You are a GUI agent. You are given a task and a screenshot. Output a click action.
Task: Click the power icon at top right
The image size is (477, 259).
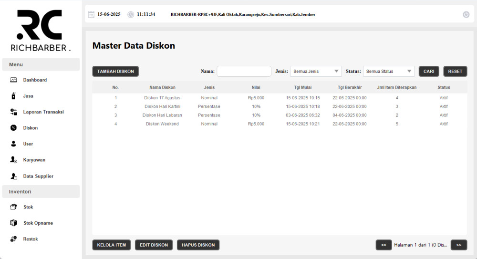coord(466,14)
